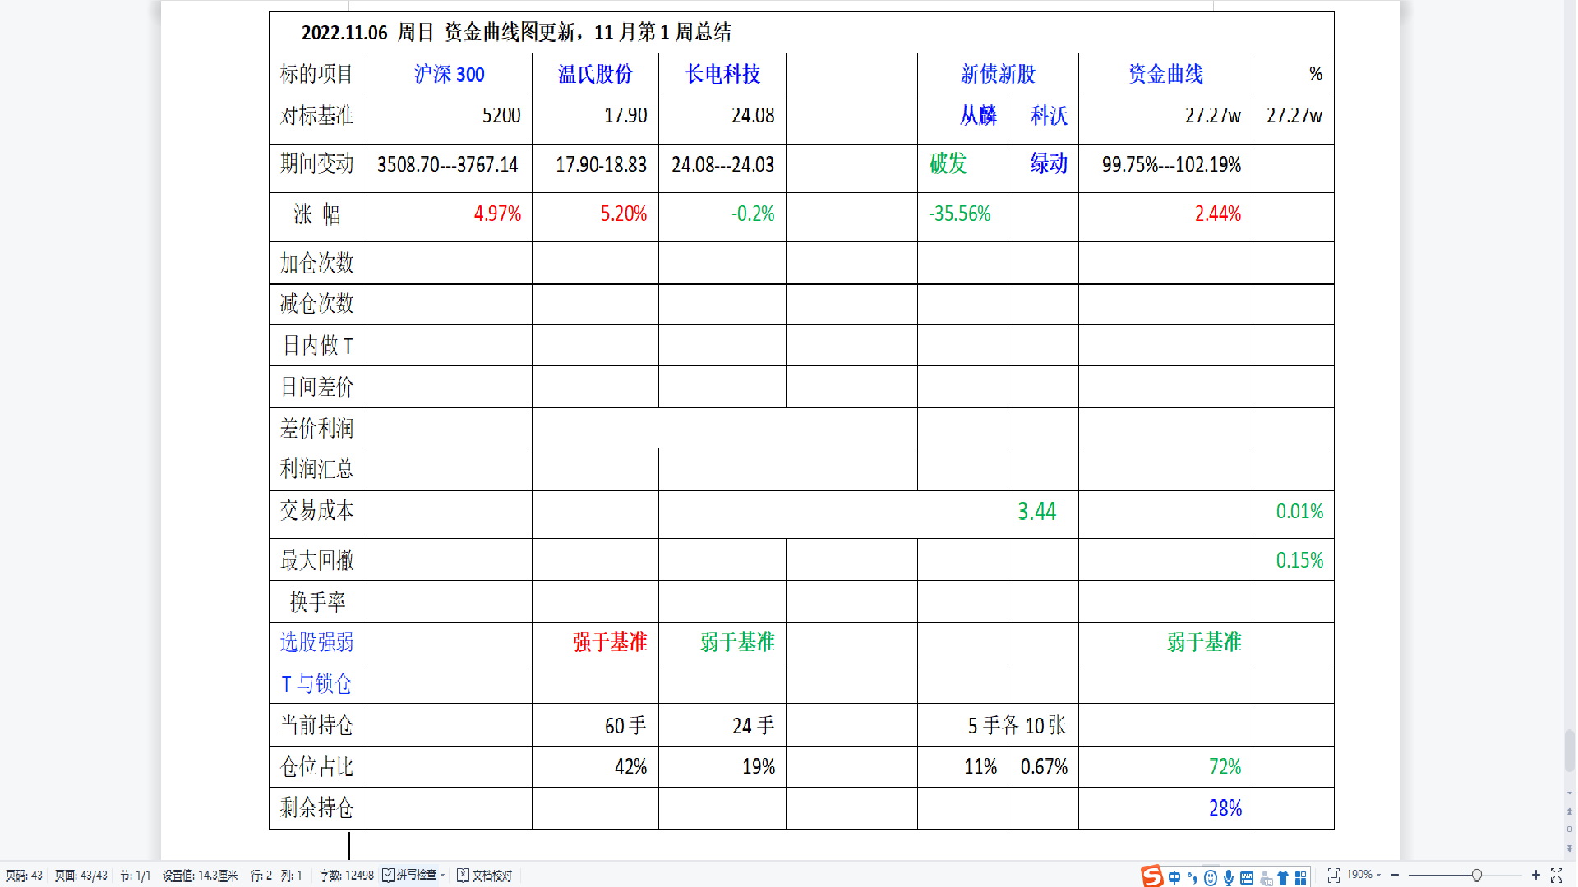This screenshot has width=1578, height=887.
Task: Click the 3.44 trading cost value
Action: pyautogui.click(x=1037, y=512)
